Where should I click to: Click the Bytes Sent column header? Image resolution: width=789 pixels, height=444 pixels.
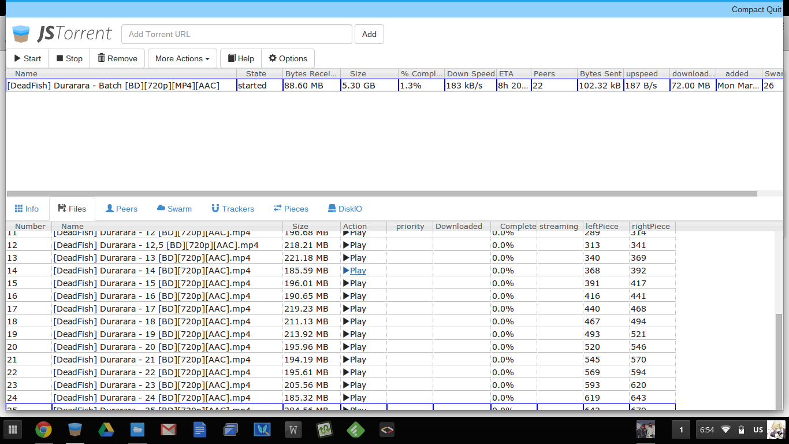pos(601,73)
